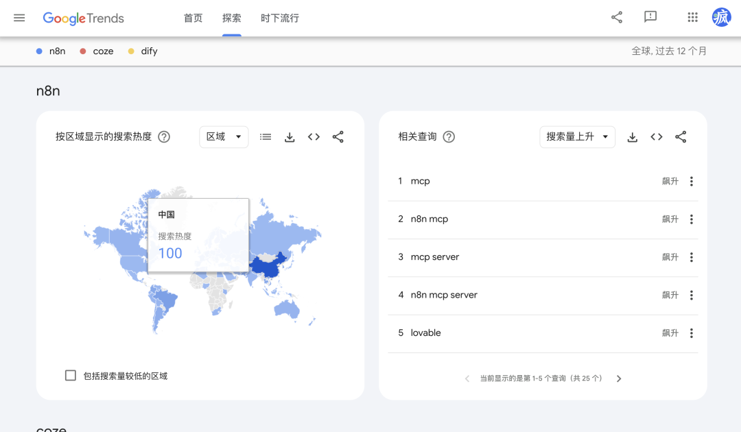Image resolution: width=741 pixels, height=432 pixels.
Task: Download the related queries data
Action: [x=633, y=137]
